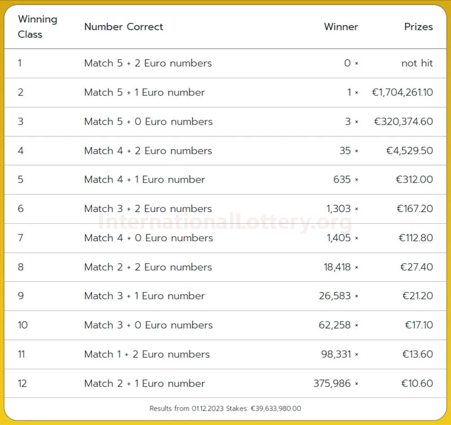Click the Winning Class column header
This screenshot has width=451, height=425.
point(37,26)
